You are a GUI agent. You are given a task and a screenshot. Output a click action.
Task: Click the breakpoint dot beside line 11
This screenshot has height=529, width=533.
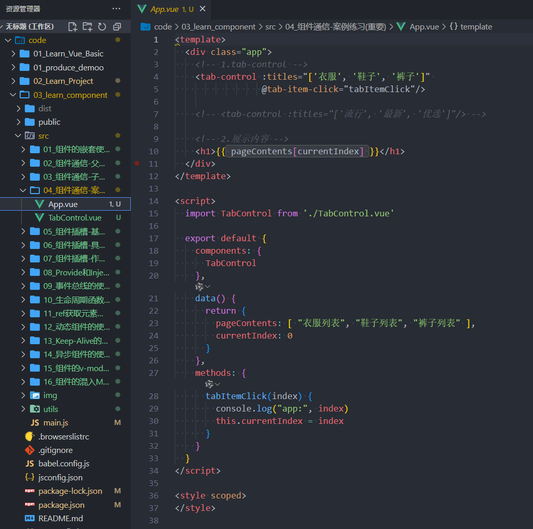click(137, 164)
